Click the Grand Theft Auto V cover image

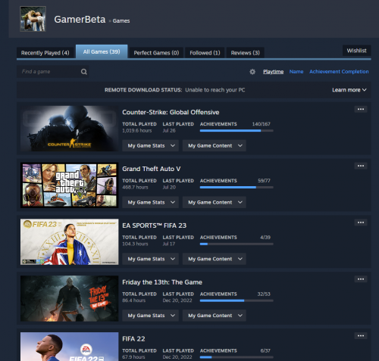click(x=69, y=185)
